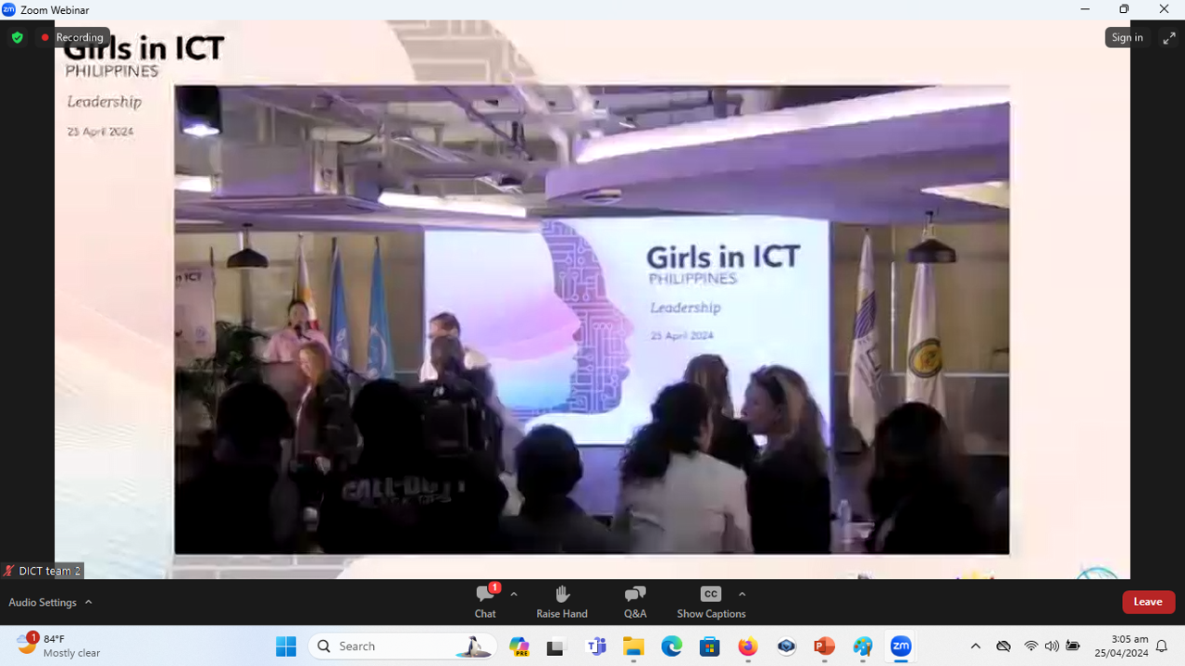1185x666 pixels.
Task: Open Audio Settings
Action: (x=43, y=602)
